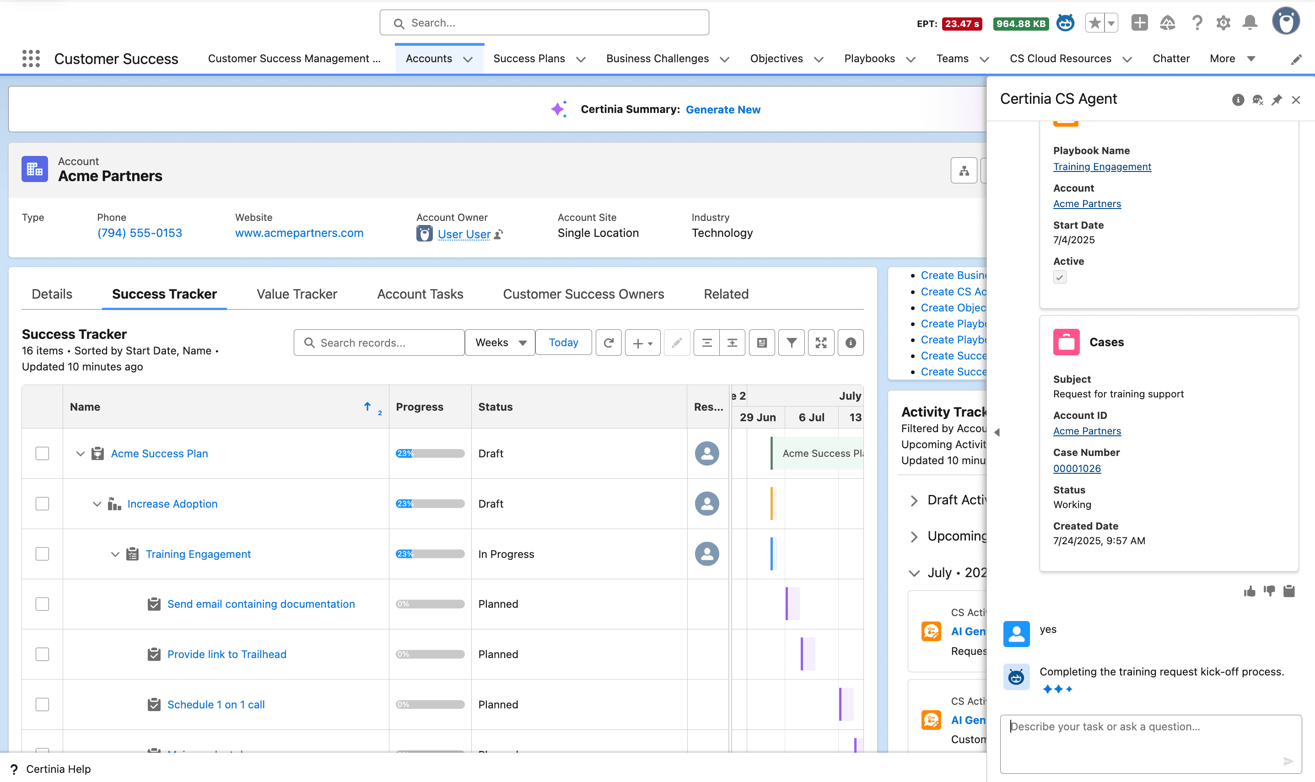Click the Success Tracker info icon
Viewport: 1315px width, 782px height.
coord(851,343)
